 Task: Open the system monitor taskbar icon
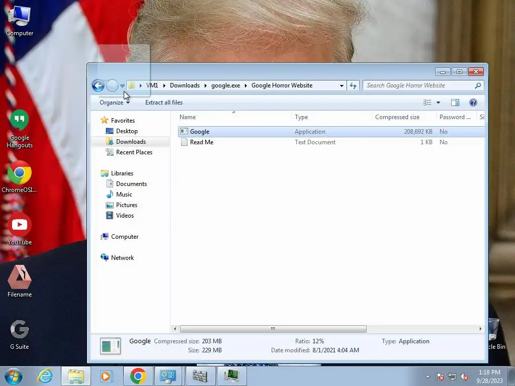point(231,376)
